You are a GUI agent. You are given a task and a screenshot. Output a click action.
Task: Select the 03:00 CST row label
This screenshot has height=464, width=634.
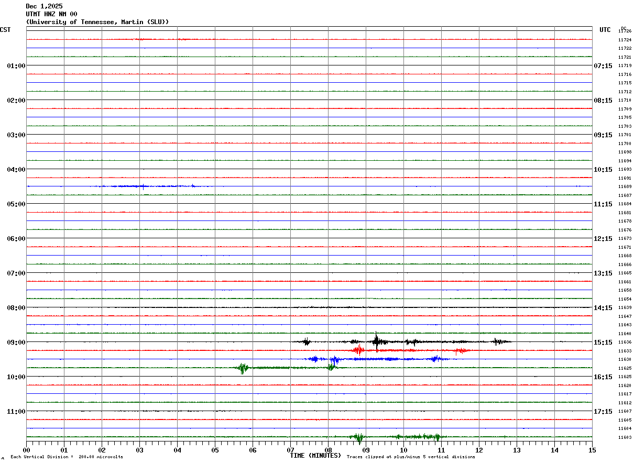[16, 135]
